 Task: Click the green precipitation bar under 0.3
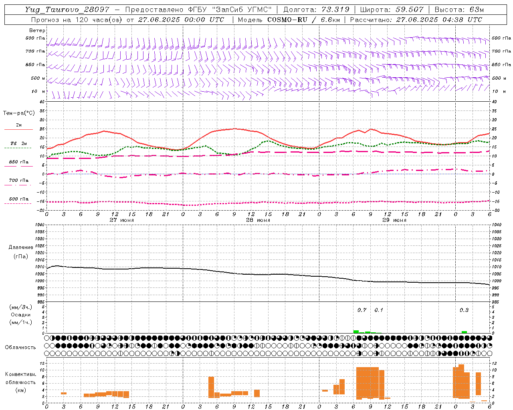(464, 332)
